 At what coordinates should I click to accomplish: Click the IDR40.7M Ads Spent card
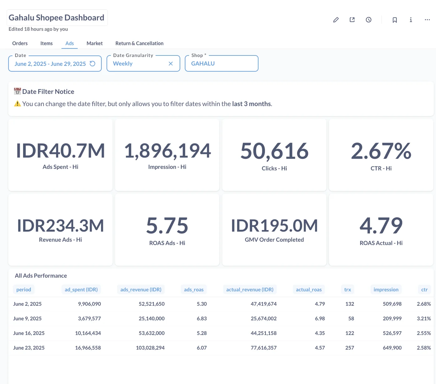(x=60, y=155)
